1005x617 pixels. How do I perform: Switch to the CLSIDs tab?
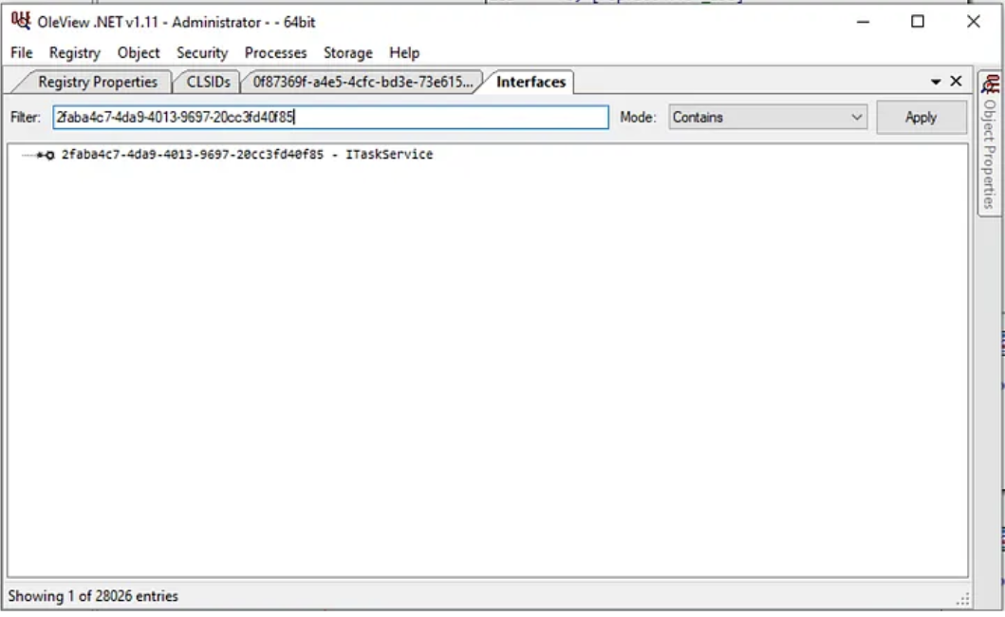[x=208, y=83]
